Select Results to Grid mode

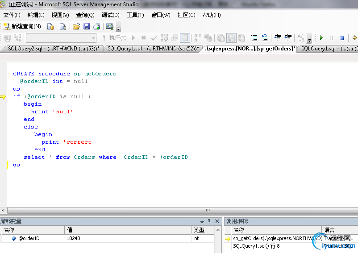coord(231,38)
